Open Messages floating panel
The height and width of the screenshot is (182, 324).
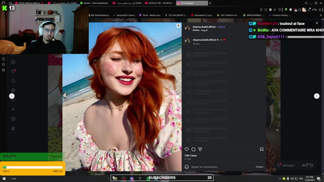[295, 165]
